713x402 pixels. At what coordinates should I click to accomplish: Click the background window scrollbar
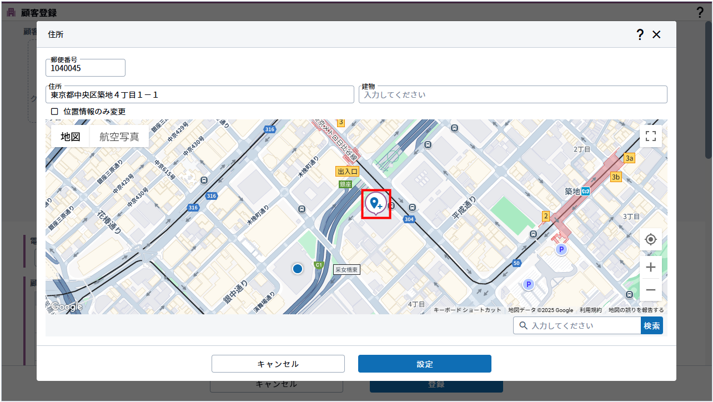pyautogui.click(x=709, y=89)
